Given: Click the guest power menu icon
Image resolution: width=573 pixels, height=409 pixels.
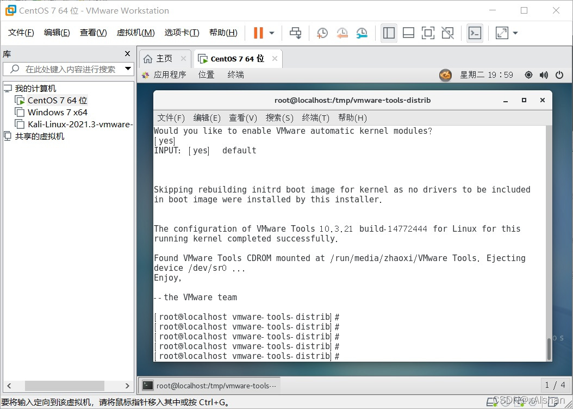Looking at the screenshot, I should click(x=559, y=75).
